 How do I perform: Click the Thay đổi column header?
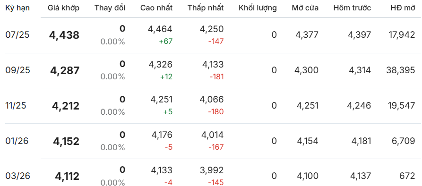tap(110, 8)
